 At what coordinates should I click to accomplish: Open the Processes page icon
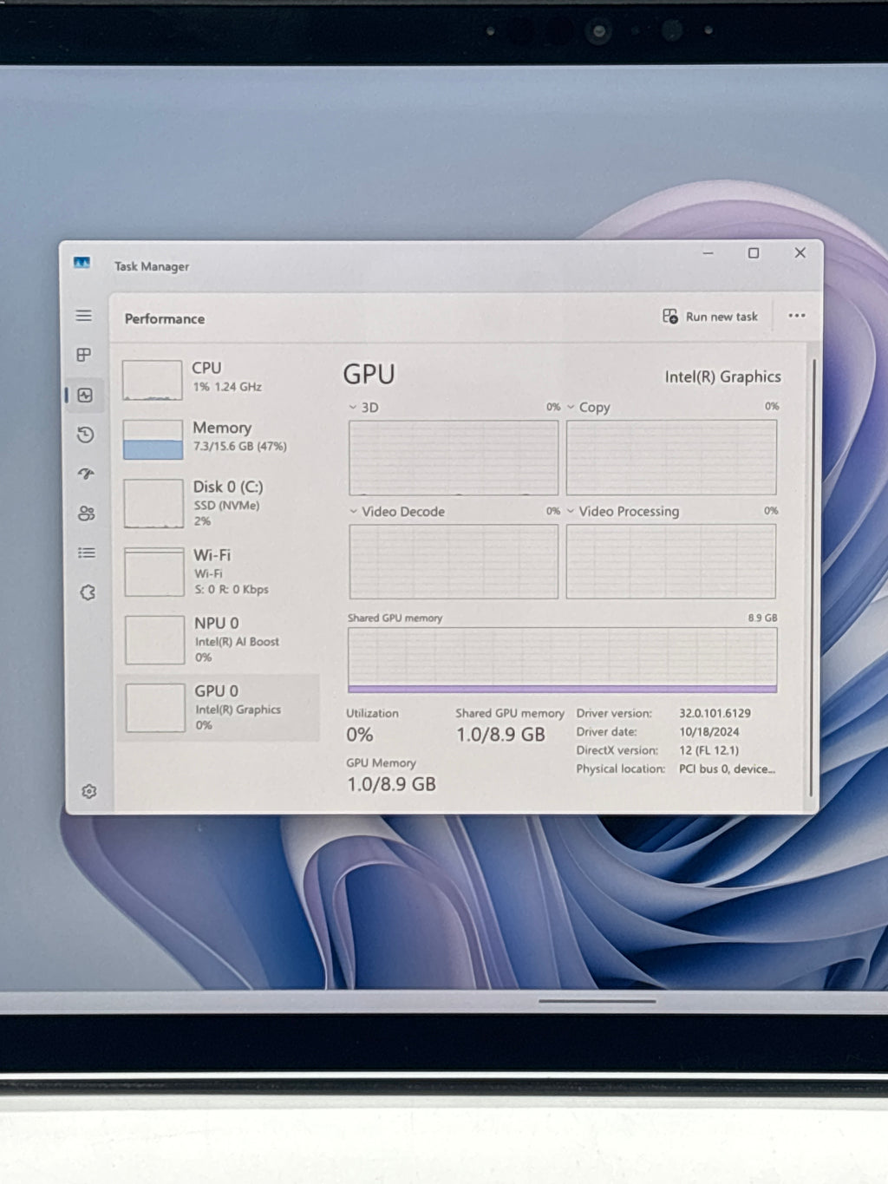tap(84, 355)
